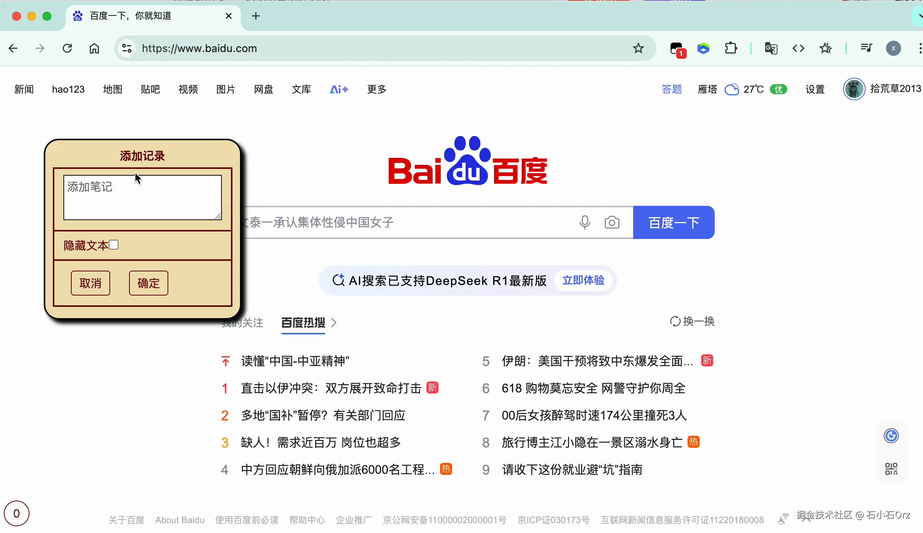The width and height of the screenshot is (923, 533).
Task: Open the browser extensions puzzle icon
Action: coord(731,48)
